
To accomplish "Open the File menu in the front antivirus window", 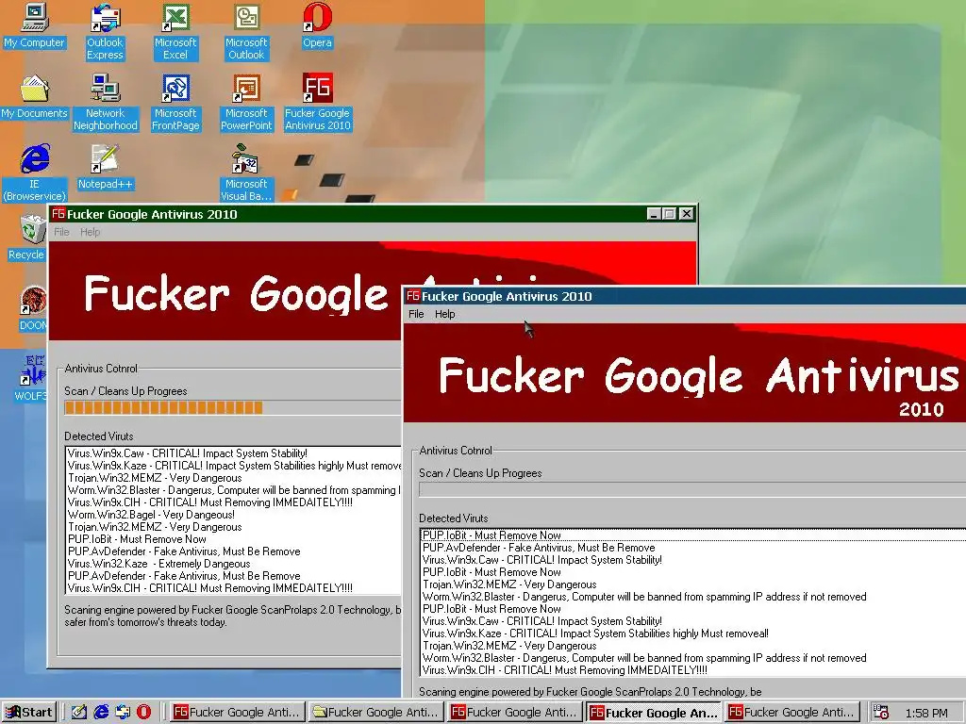I will coord(416,314).
